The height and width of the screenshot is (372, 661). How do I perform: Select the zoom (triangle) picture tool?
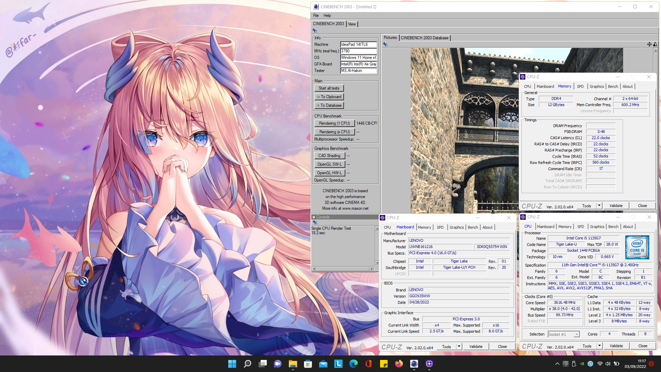click(x=655, y=44)
